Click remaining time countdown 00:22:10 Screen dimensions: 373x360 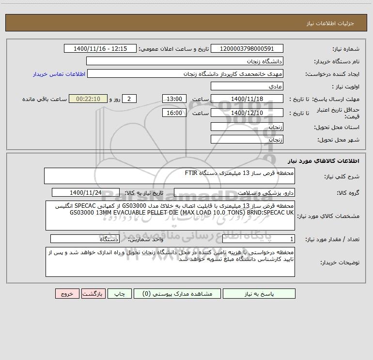[88, 99]
